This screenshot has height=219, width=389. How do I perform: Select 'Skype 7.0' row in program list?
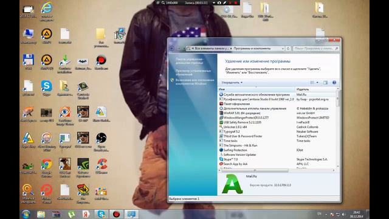[277, 159]
